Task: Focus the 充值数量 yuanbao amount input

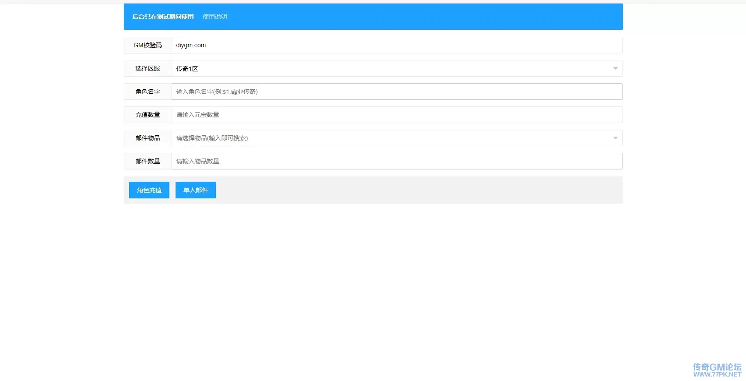Action: click(x=396, y=115)
